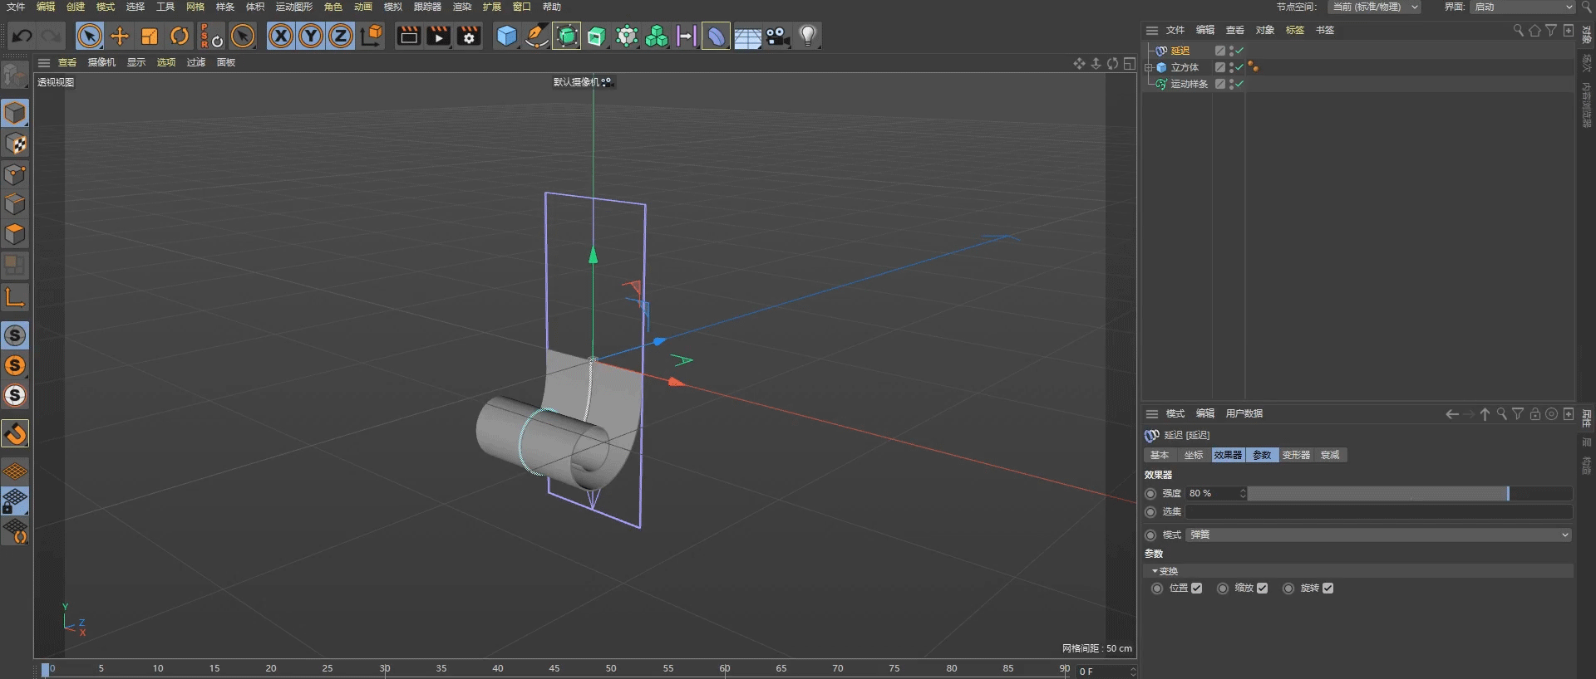
Task: Open the viewport 摄像机 menu
Action: click(101, 62)
